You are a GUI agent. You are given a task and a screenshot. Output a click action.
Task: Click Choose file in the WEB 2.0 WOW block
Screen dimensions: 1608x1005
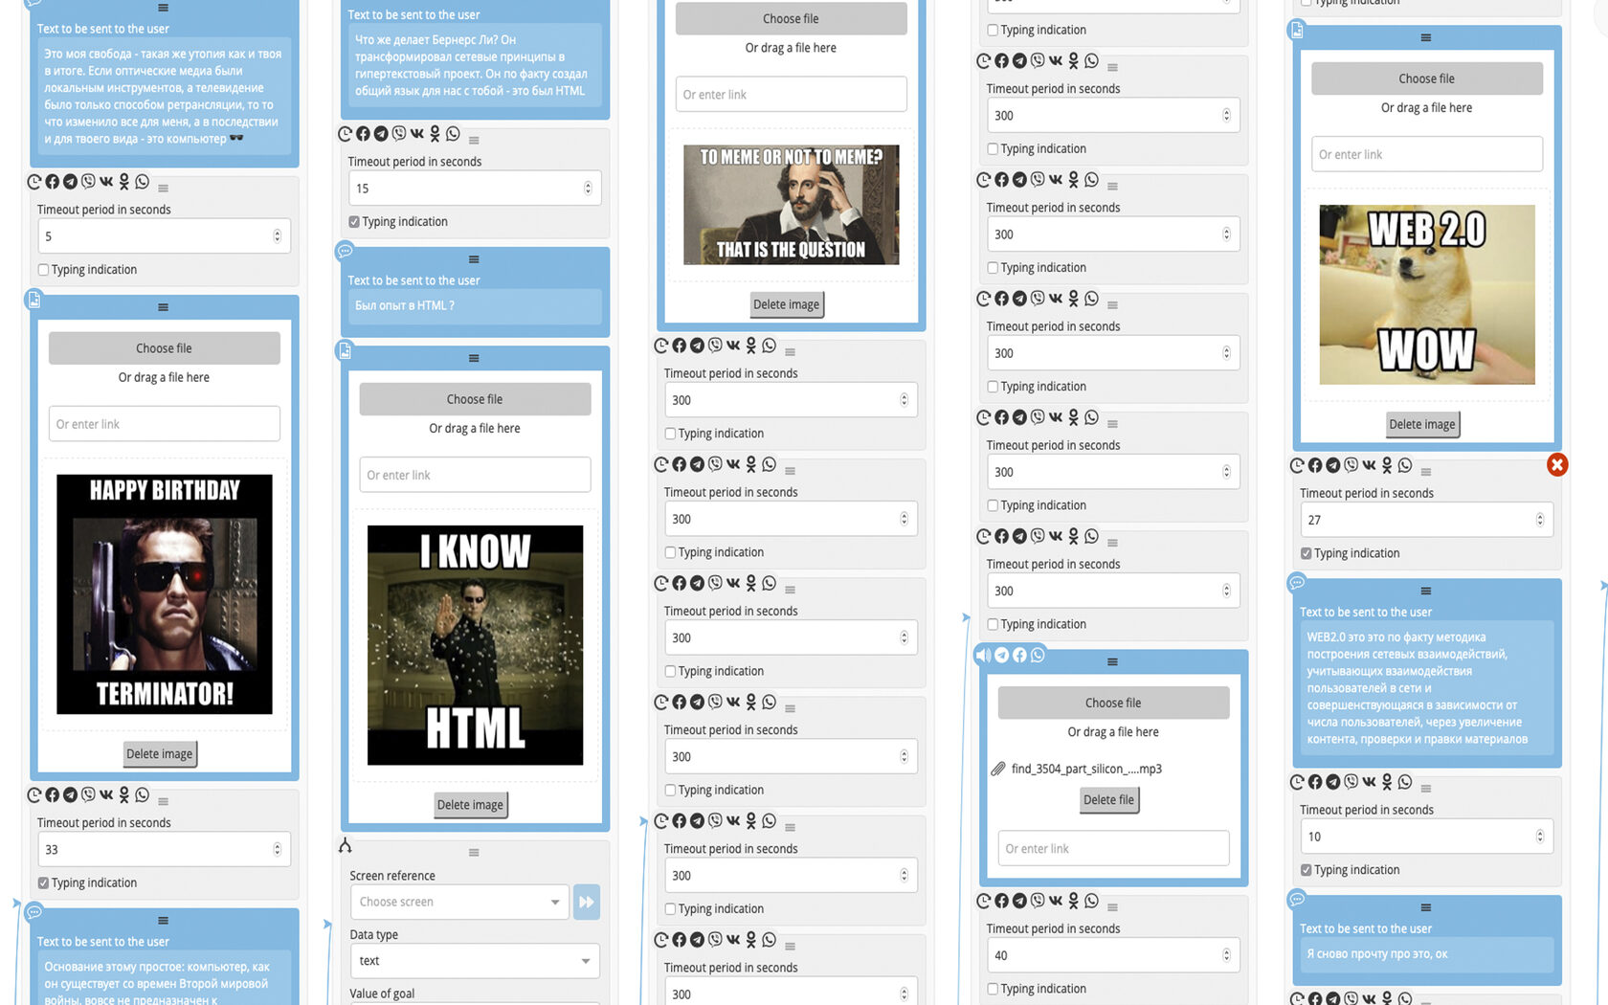(1426, 78)
